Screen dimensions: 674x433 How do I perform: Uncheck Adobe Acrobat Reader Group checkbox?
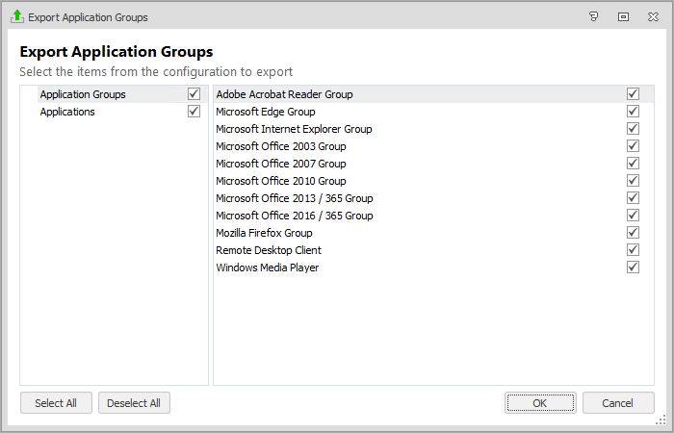(633, 94)
